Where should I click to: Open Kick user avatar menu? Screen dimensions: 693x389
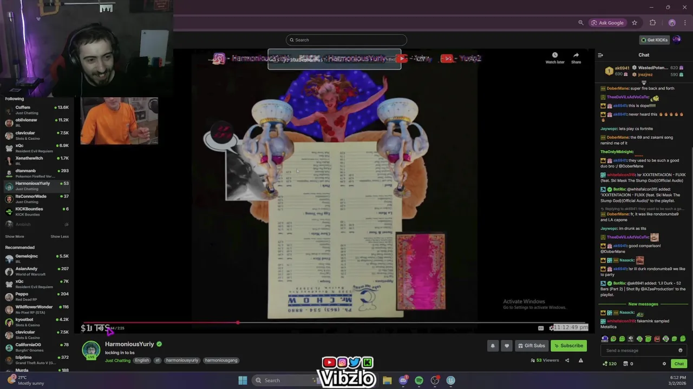(677, 39)
